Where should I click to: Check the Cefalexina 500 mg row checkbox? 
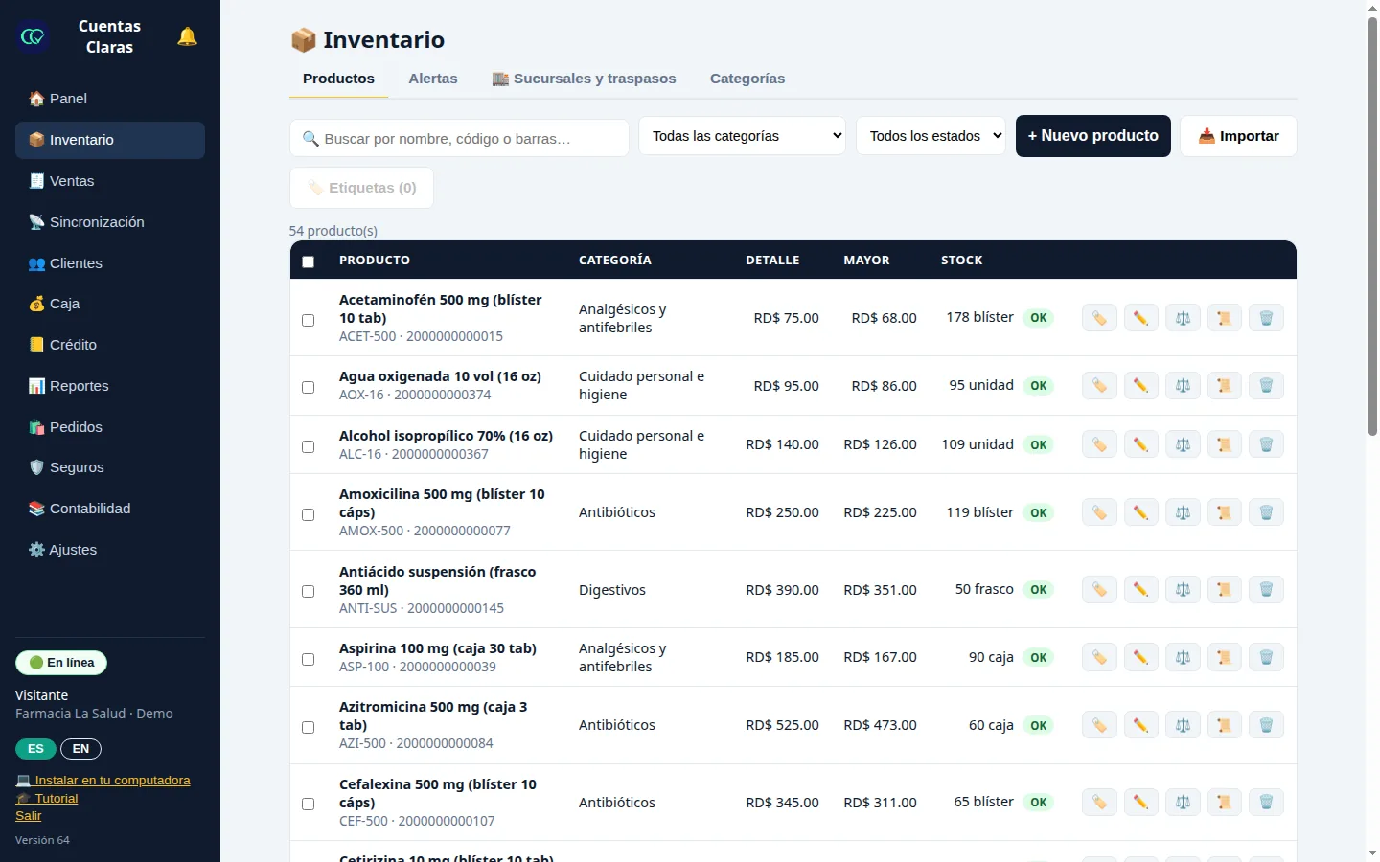308,804
